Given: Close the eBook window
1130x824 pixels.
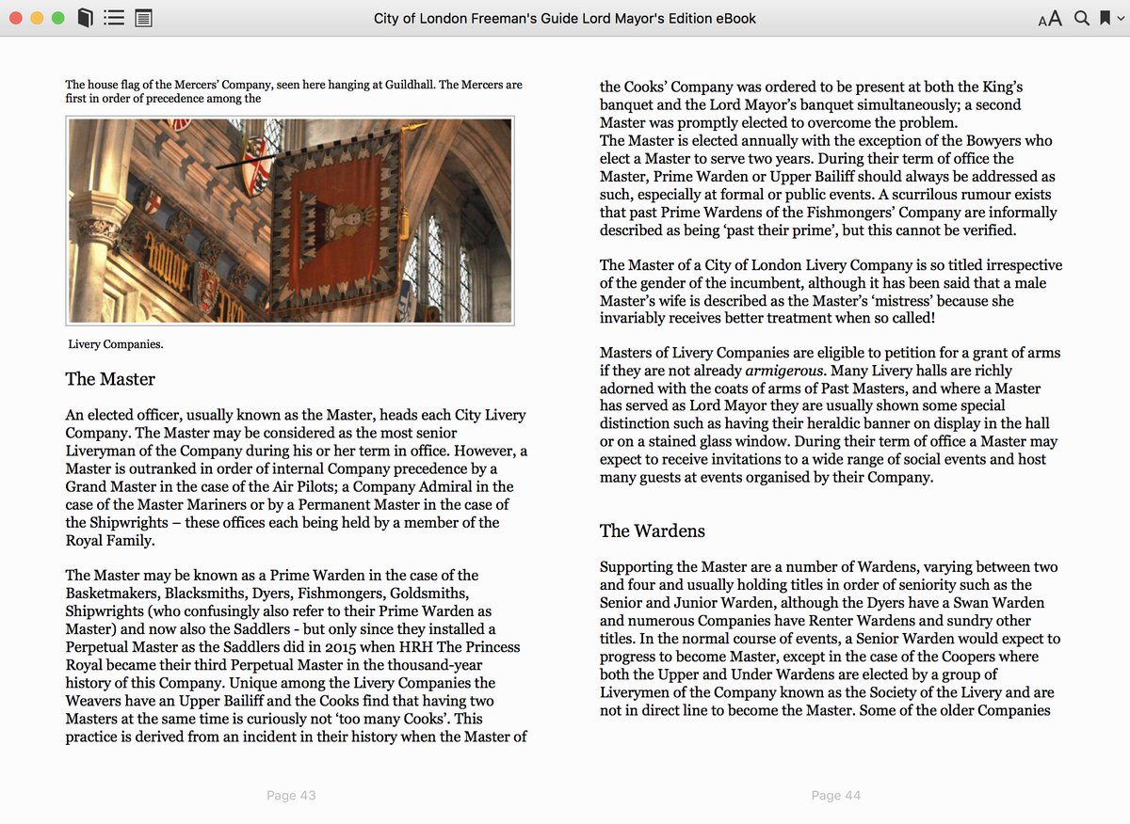Looking at the screenshot, I should click(18, 18).
